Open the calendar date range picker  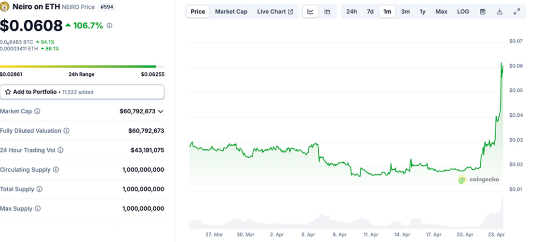(482, 12)
